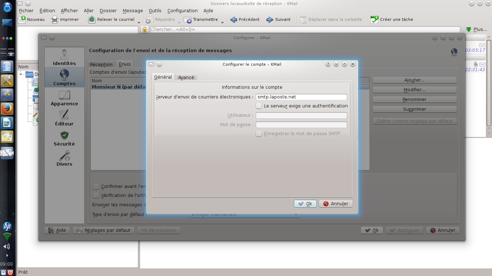Image resolution: width=492 pixels, height=276 pixels.
Task: Click Annuler in Configurer le compte dialog
Action: 336,203
